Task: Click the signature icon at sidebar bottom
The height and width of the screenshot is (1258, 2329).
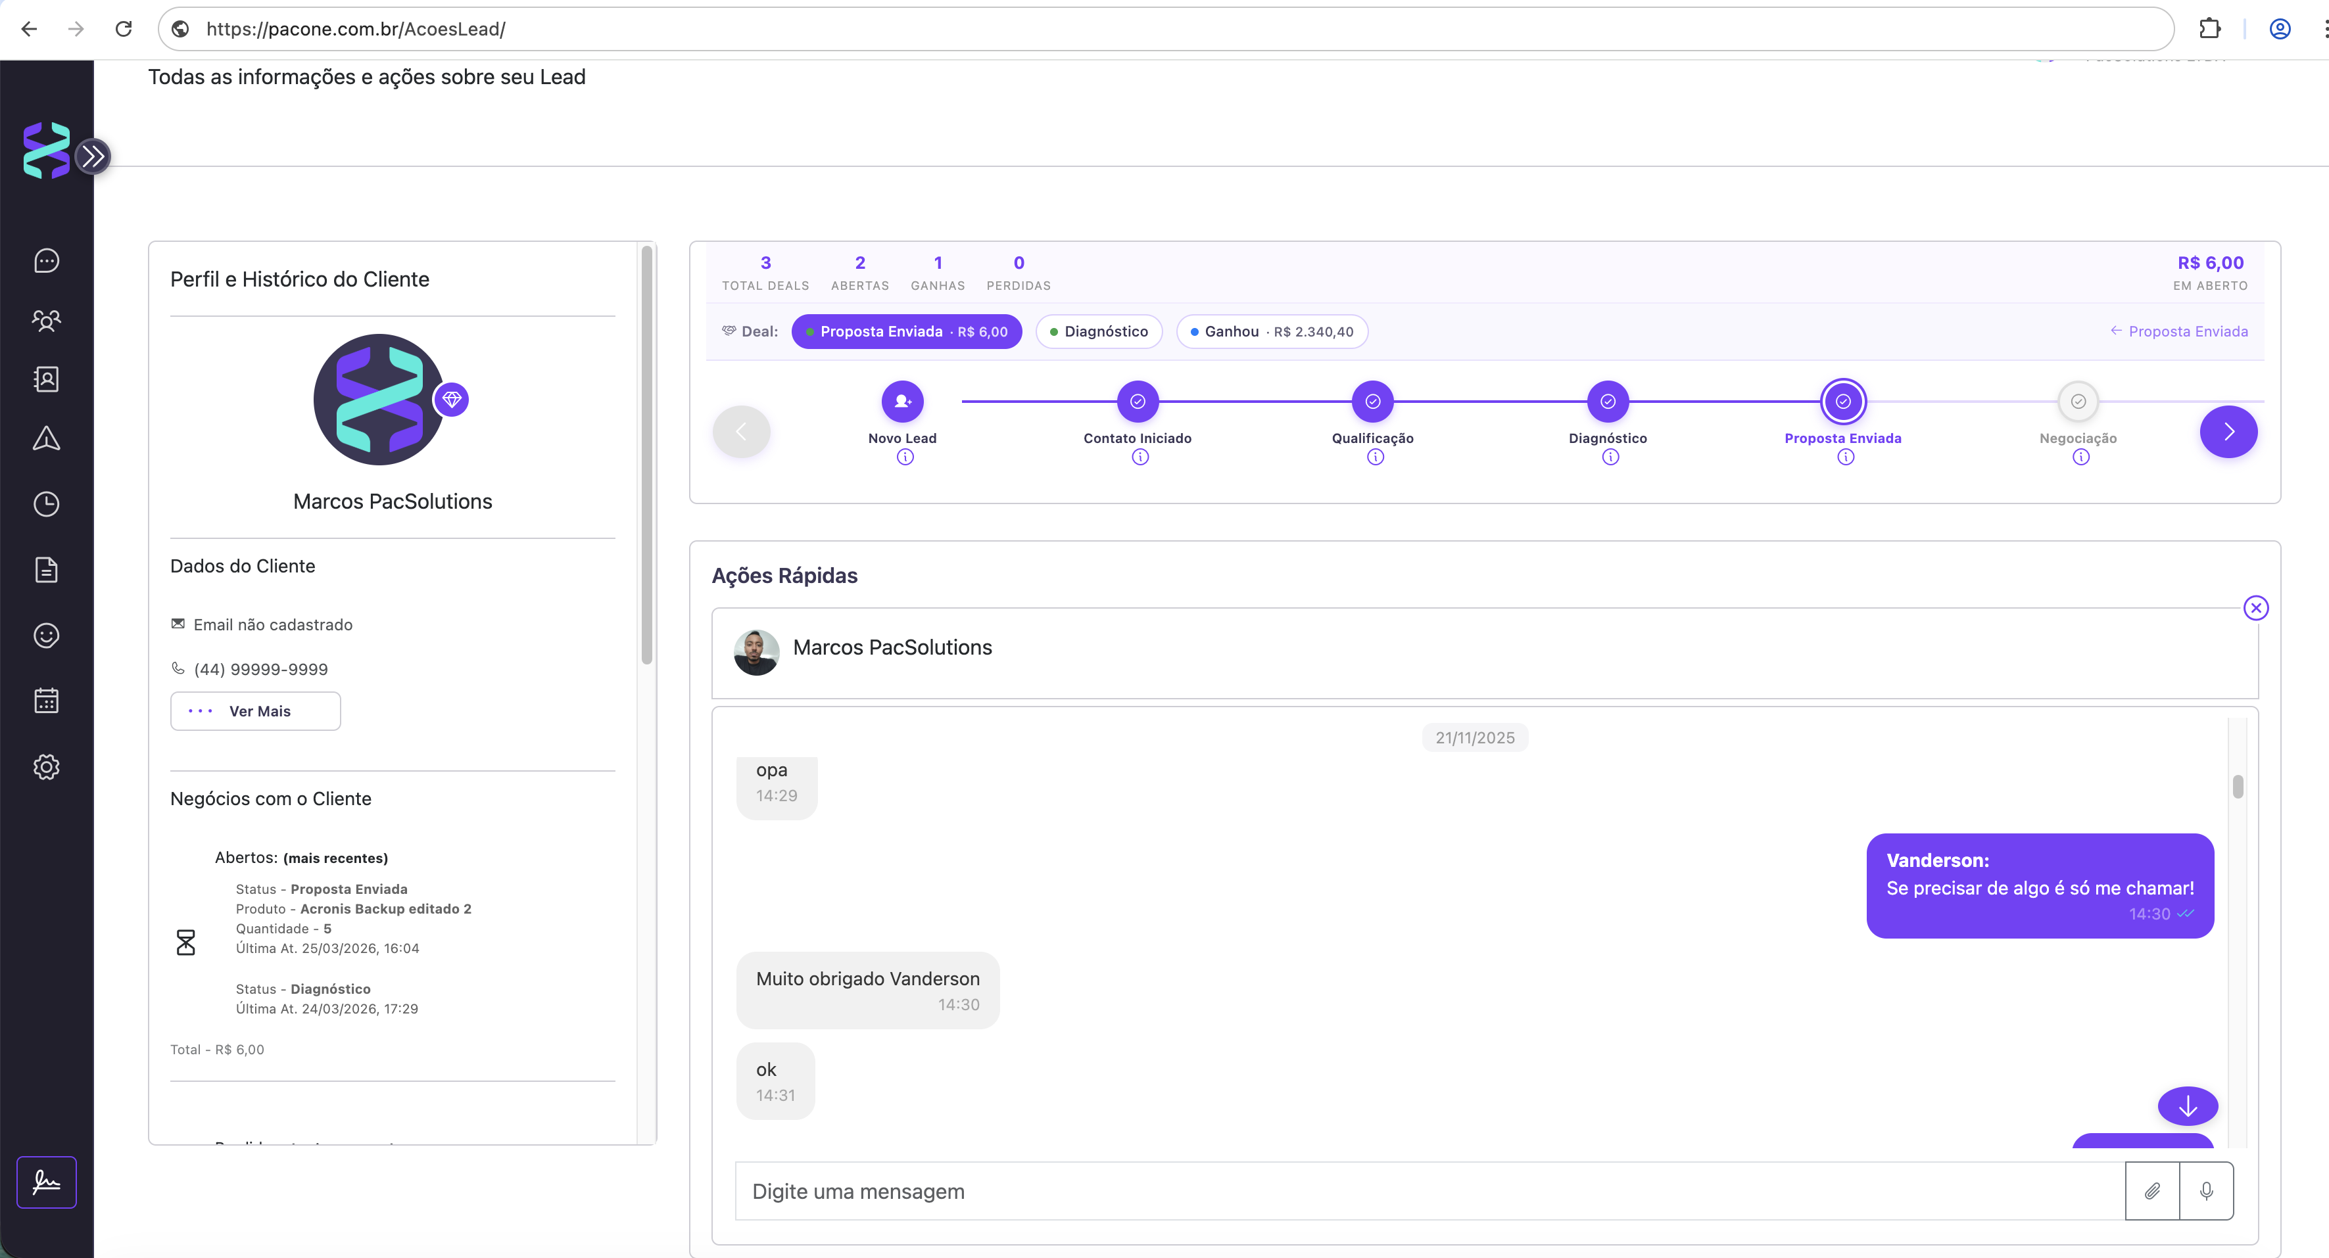Action: click(x=46, y=1182)
